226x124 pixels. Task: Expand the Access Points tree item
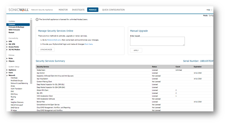coord(7,47)
